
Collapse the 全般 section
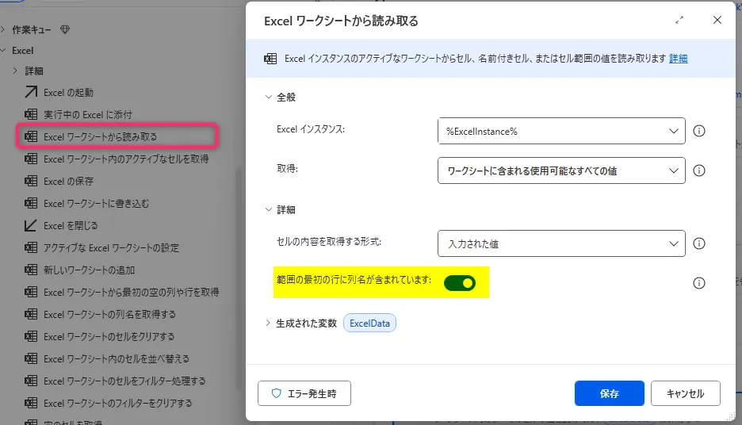tap(269, 97)
